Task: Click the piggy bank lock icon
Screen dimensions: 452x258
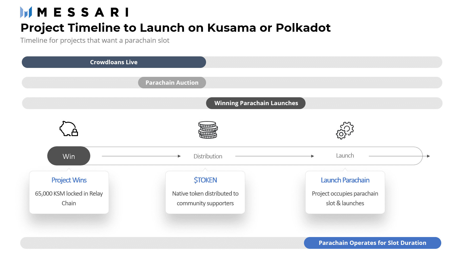Action: pos(69,128)
